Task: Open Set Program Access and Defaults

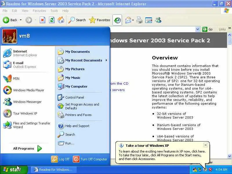Action: pyautogui.click(x=83, y=106)
